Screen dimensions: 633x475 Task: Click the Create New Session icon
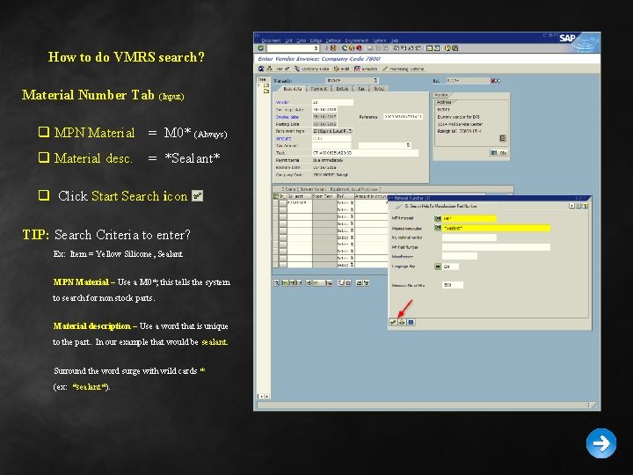(x=429, y=48)
